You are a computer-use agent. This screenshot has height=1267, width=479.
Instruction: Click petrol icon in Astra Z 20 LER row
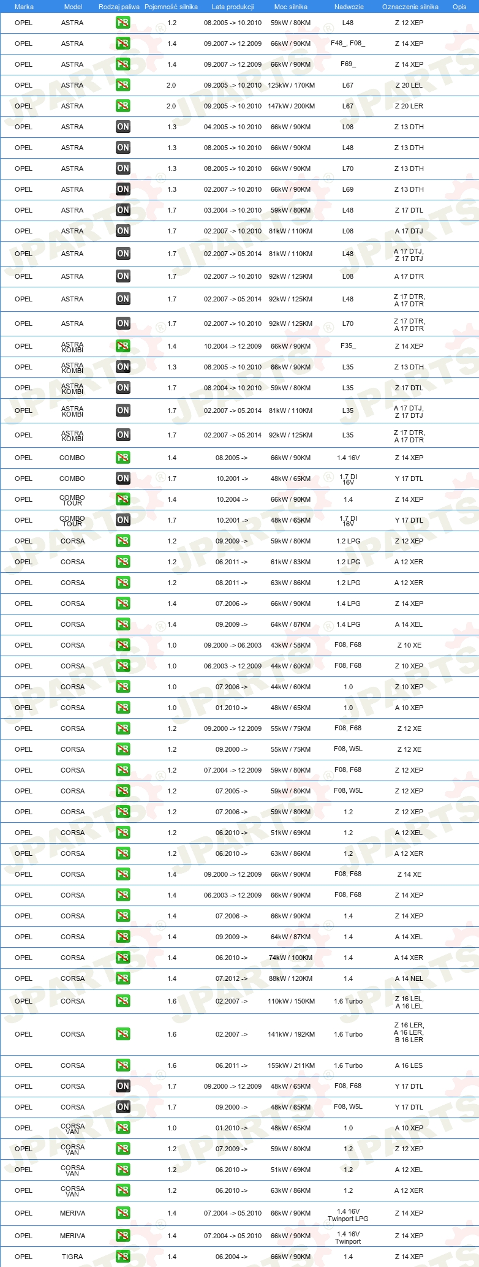click(123, 106)
